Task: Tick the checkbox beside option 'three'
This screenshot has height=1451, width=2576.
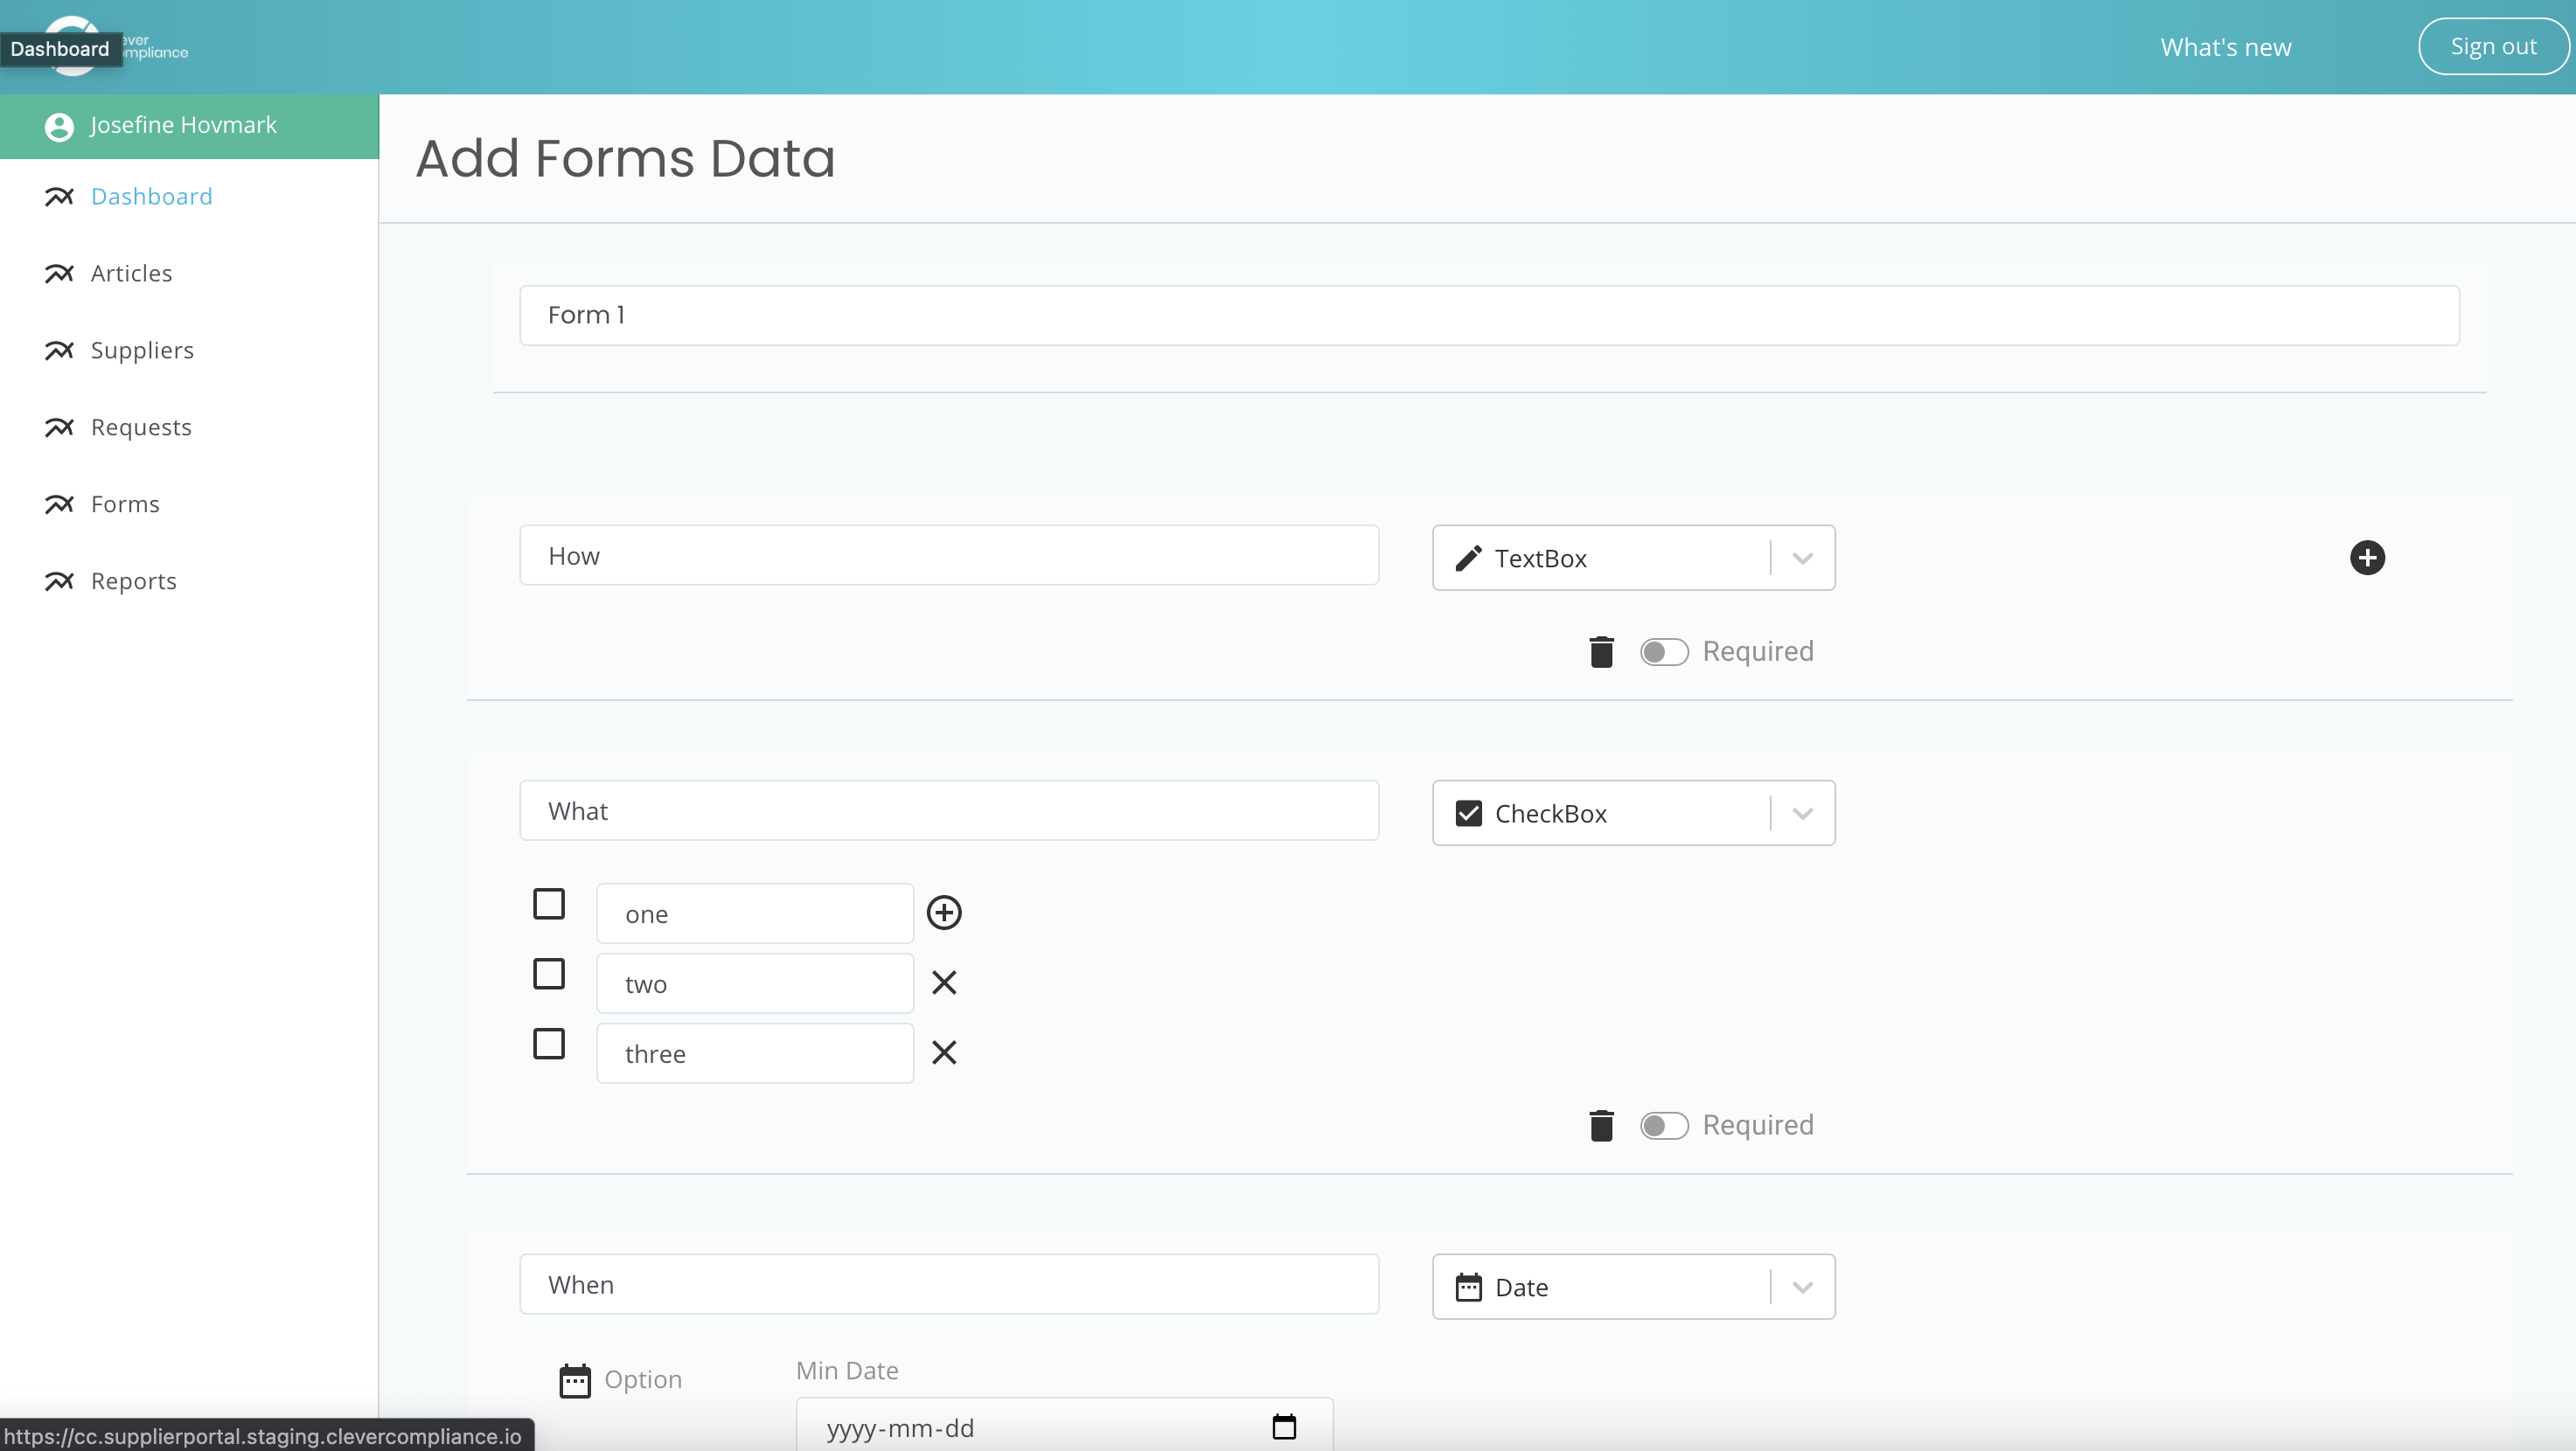Action: [x=549, y=1044]
